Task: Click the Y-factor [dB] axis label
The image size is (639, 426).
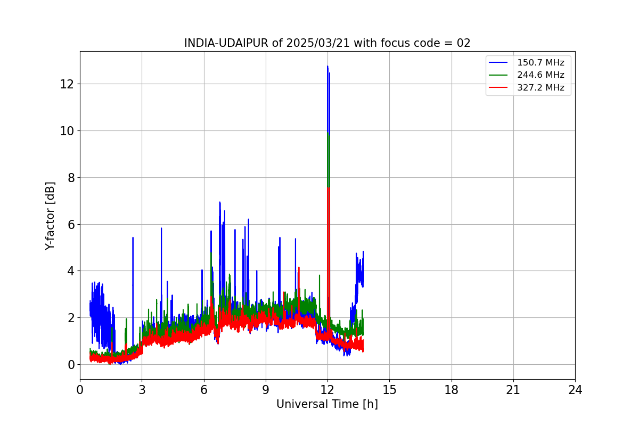Action: pyautogui.click(x=50, y=216)
